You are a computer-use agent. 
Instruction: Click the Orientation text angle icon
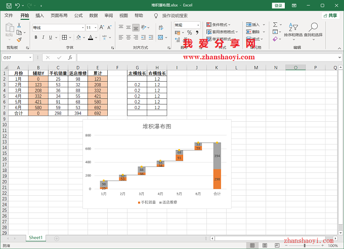(x=144, y=27)
